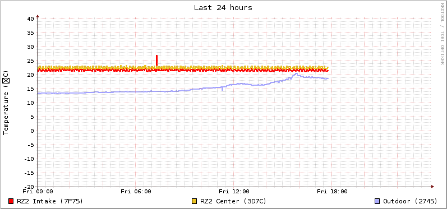Click the Fri 12:00 time axis label
Viewport: 447px width, 209px height.
tap(234, 192)
